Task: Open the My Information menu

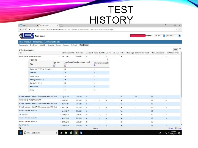Action: coord(38,42)
